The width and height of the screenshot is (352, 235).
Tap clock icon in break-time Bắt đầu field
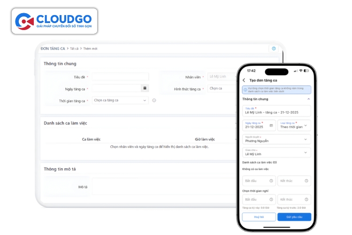point(271,200)
